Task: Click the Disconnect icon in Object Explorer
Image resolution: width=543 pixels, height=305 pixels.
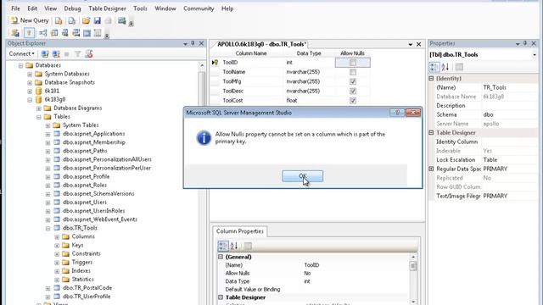Action: tap(56, 54)
